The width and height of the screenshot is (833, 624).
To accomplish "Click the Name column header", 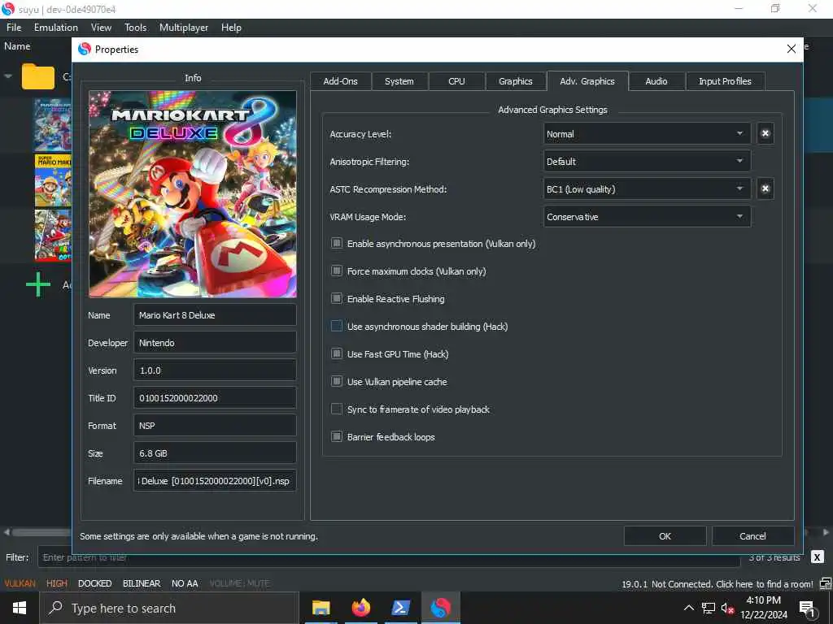I will (x=17, y=46).
